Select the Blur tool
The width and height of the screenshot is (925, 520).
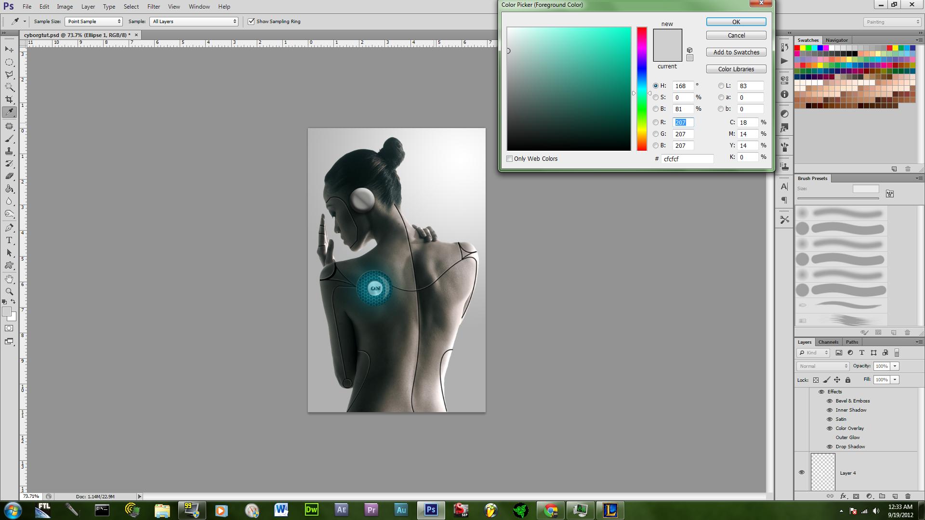point(9,201)
